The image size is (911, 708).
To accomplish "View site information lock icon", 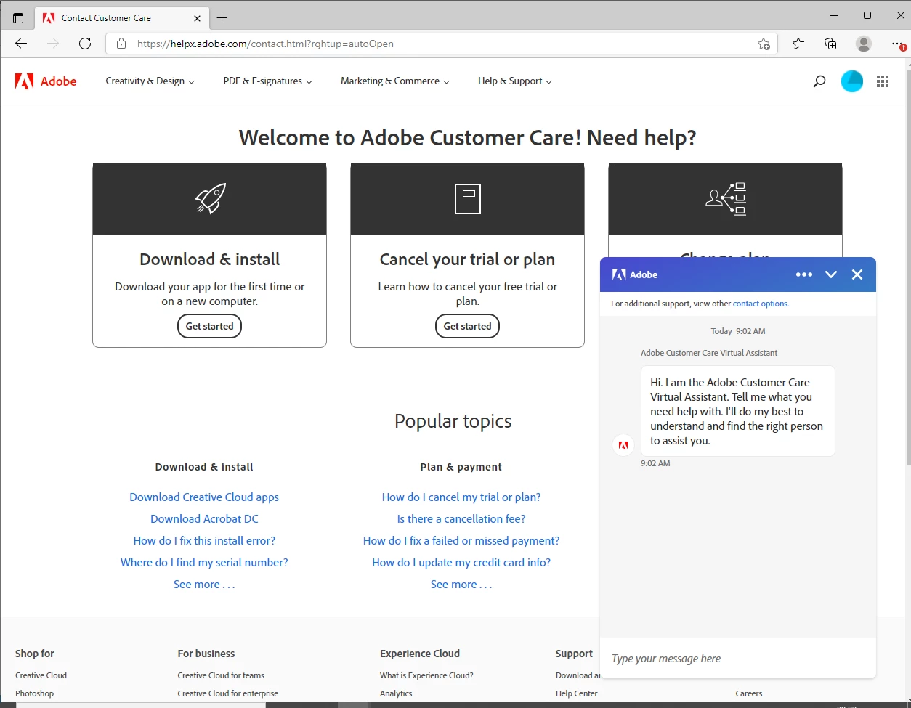I will (121, 44).
